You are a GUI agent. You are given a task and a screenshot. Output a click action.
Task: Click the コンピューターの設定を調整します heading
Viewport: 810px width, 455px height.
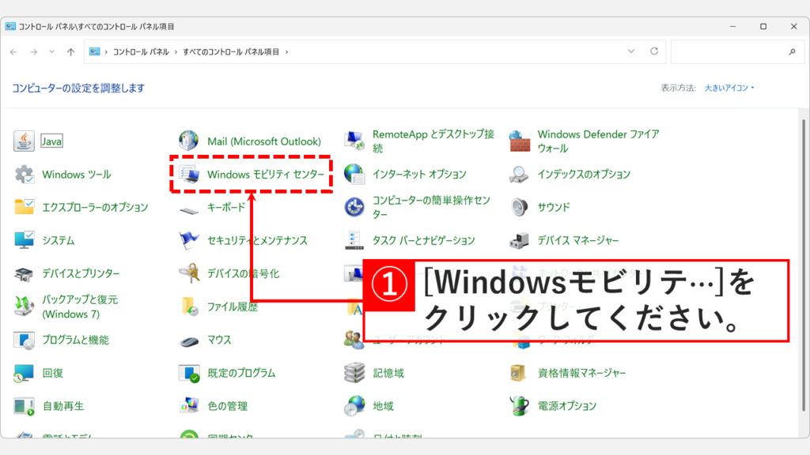point(78,88)
